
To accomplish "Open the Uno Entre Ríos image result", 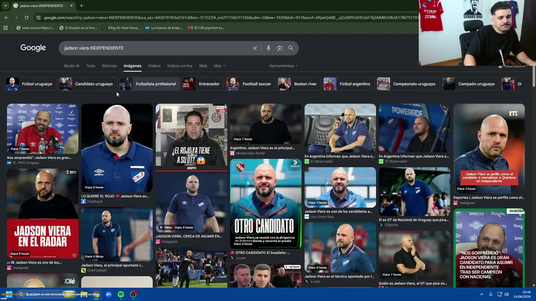I will pos(340,188).
